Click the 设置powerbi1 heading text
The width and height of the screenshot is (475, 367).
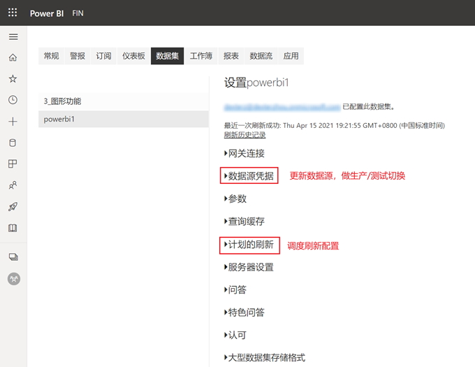click(256, 82)
